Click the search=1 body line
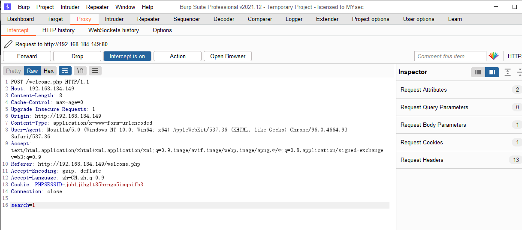Screen dimensions: 522x230 (200, 205)
